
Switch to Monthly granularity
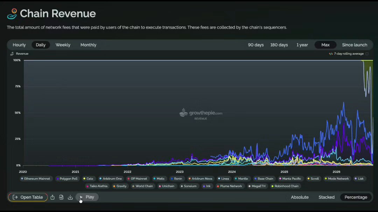(x=88, y=45)
